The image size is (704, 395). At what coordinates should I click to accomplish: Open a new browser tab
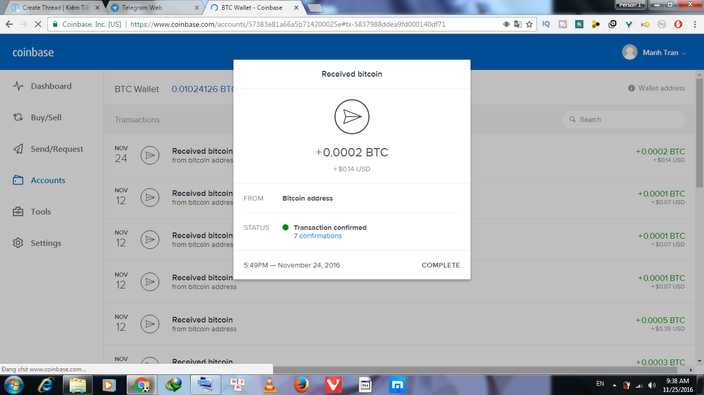click(315, 8)
